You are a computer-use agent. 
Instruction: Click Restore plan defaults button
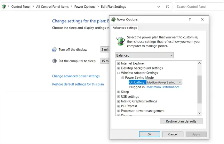(x=181, y=121)
